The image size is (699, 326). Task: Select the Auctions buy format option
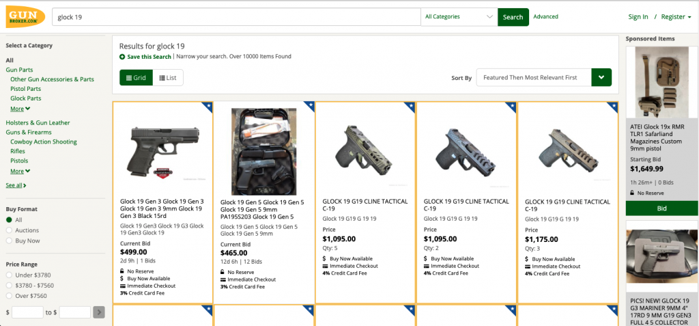pos(9,230)
